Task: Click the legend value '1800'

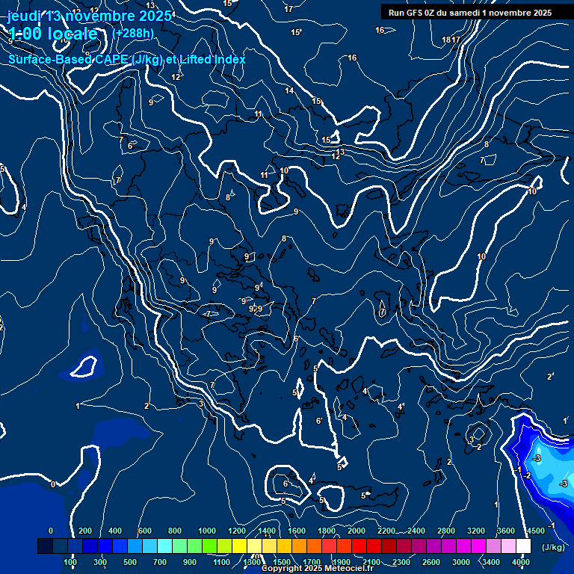Action: (x=327, y=531)
